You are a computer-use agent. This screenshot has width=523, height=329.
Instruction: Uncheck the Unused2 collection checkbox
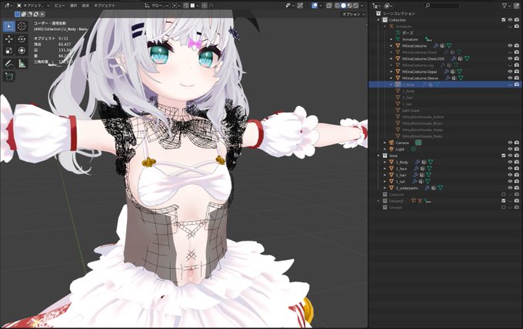504,201
